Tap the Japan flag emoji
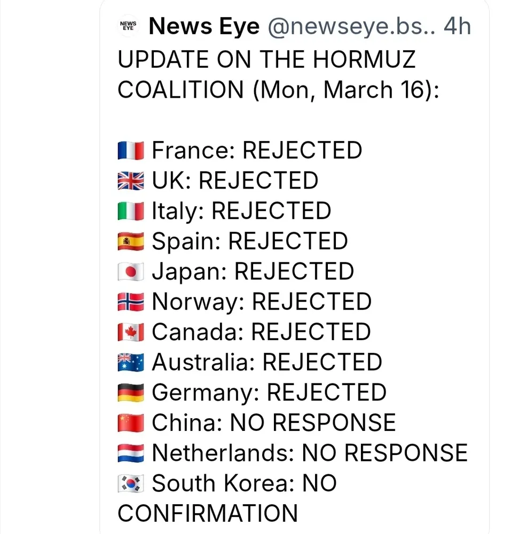This screenshot has height=534, width=511. [x=131, y=272]
